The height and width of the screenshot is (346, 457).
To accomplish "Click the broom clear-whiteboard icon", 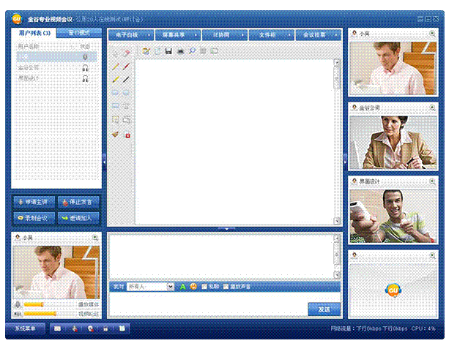I will (x=116, y=135).
